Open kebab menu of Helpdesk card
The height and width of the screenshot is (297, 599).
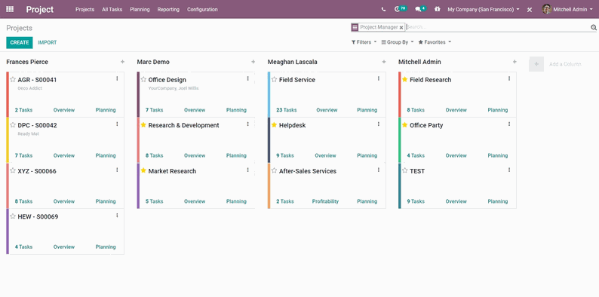point(379,124)
